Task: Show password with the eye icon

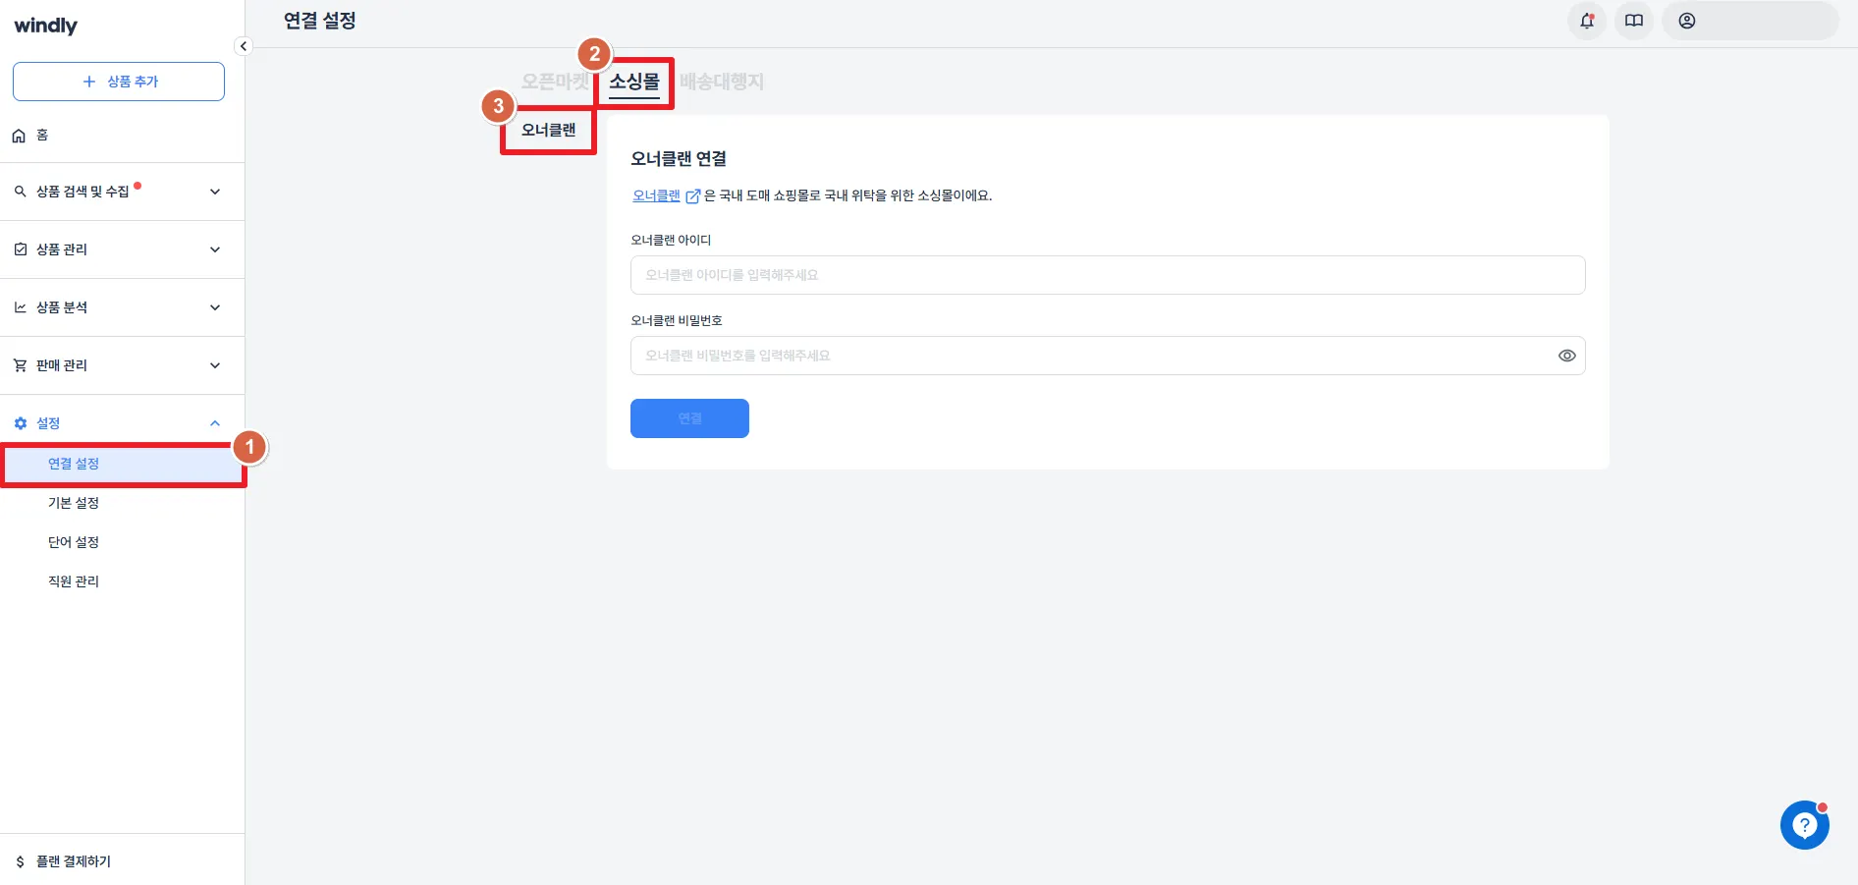Action: pos(1566,356)
